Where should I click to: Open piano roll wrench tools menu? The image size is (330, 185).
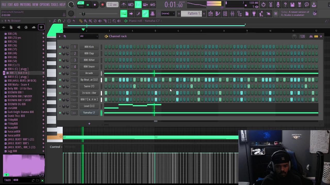[54, 21]
